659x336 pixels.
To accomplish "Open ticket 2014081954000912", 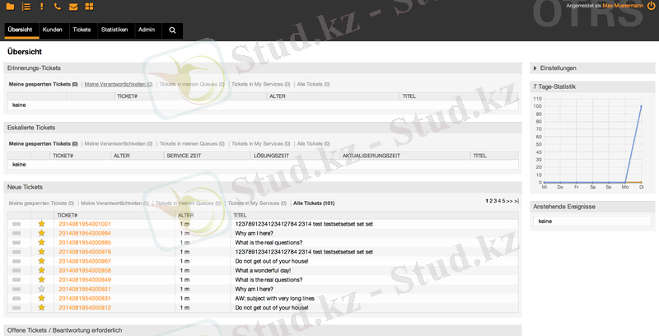I will [x=85, y=307].
